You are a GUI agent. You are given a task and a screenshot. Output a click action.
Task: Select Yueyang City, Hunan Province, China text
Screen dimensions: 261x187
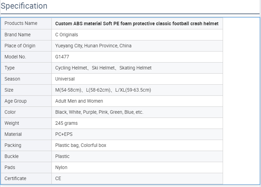93,46
